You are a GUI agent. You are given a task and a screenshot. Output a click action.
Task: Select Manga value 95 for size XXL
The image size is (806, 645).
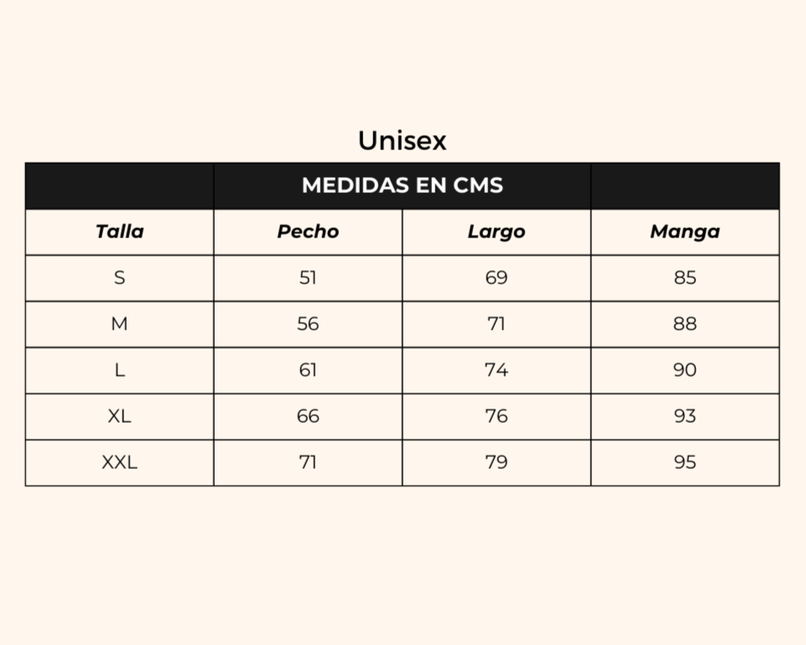click(x=684, y=462)
